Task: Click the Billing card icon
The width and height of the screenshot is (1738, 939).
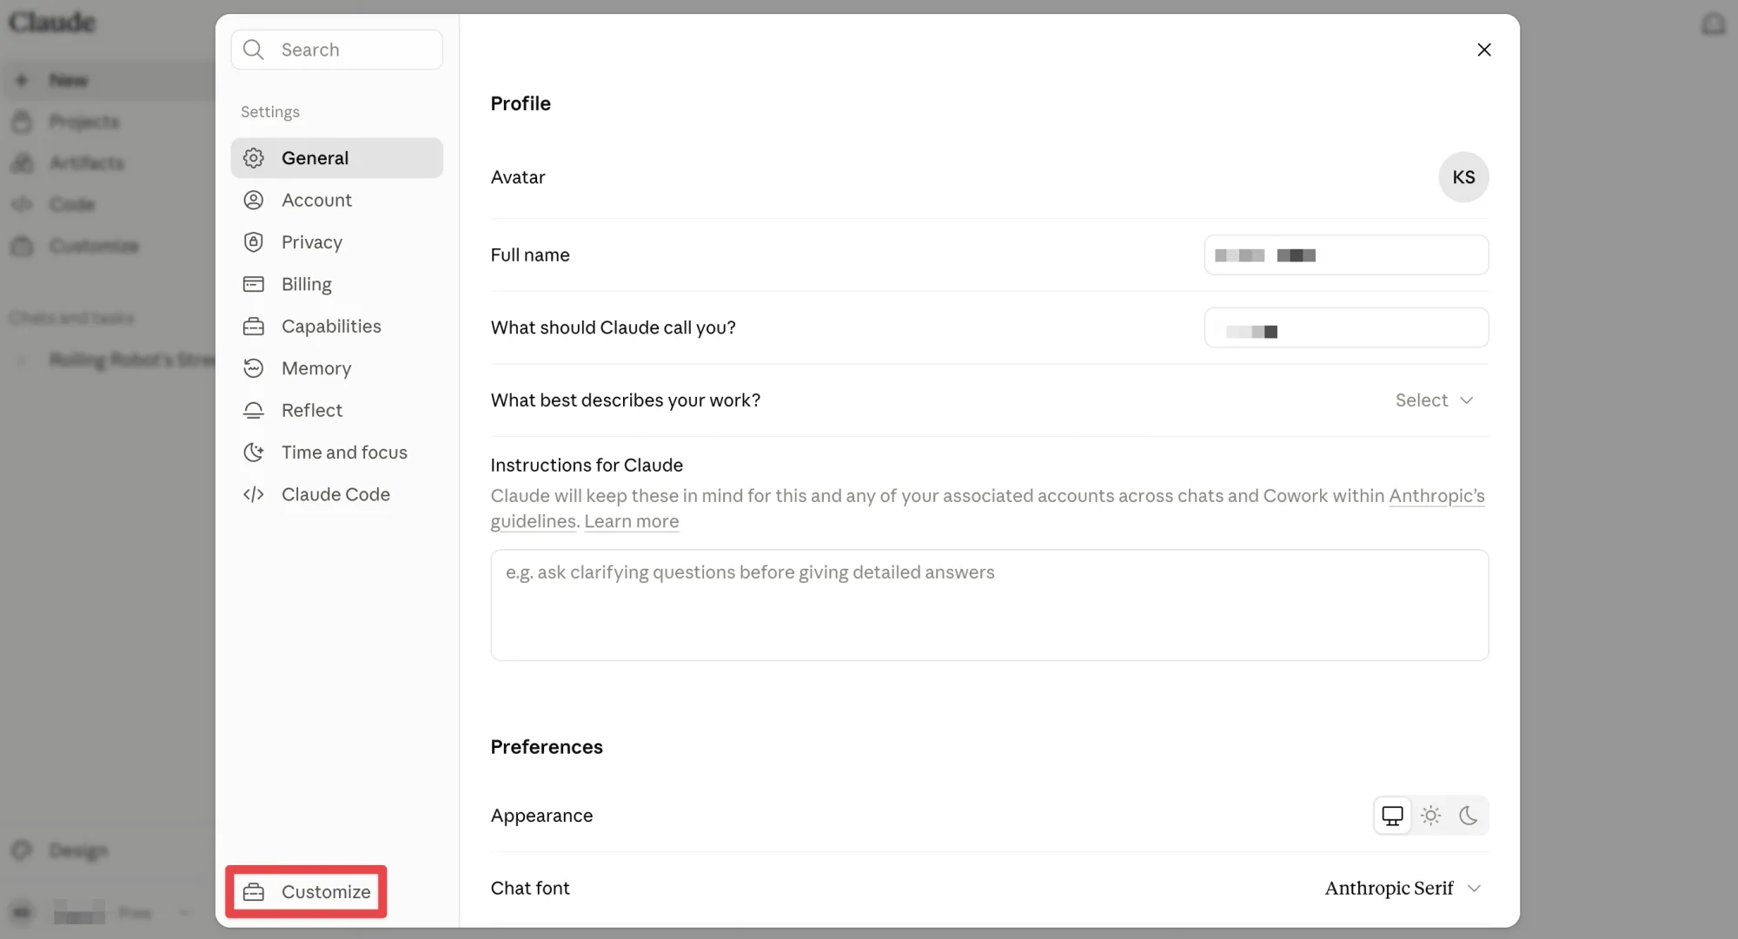Action: [x=253, y=284]
